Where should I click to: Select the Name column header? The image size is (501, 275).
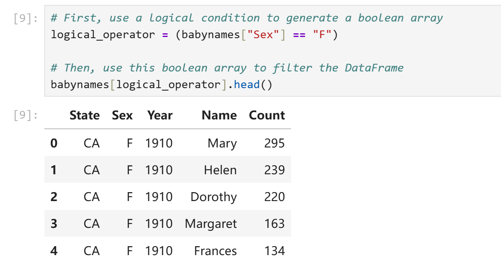point(219,115)
